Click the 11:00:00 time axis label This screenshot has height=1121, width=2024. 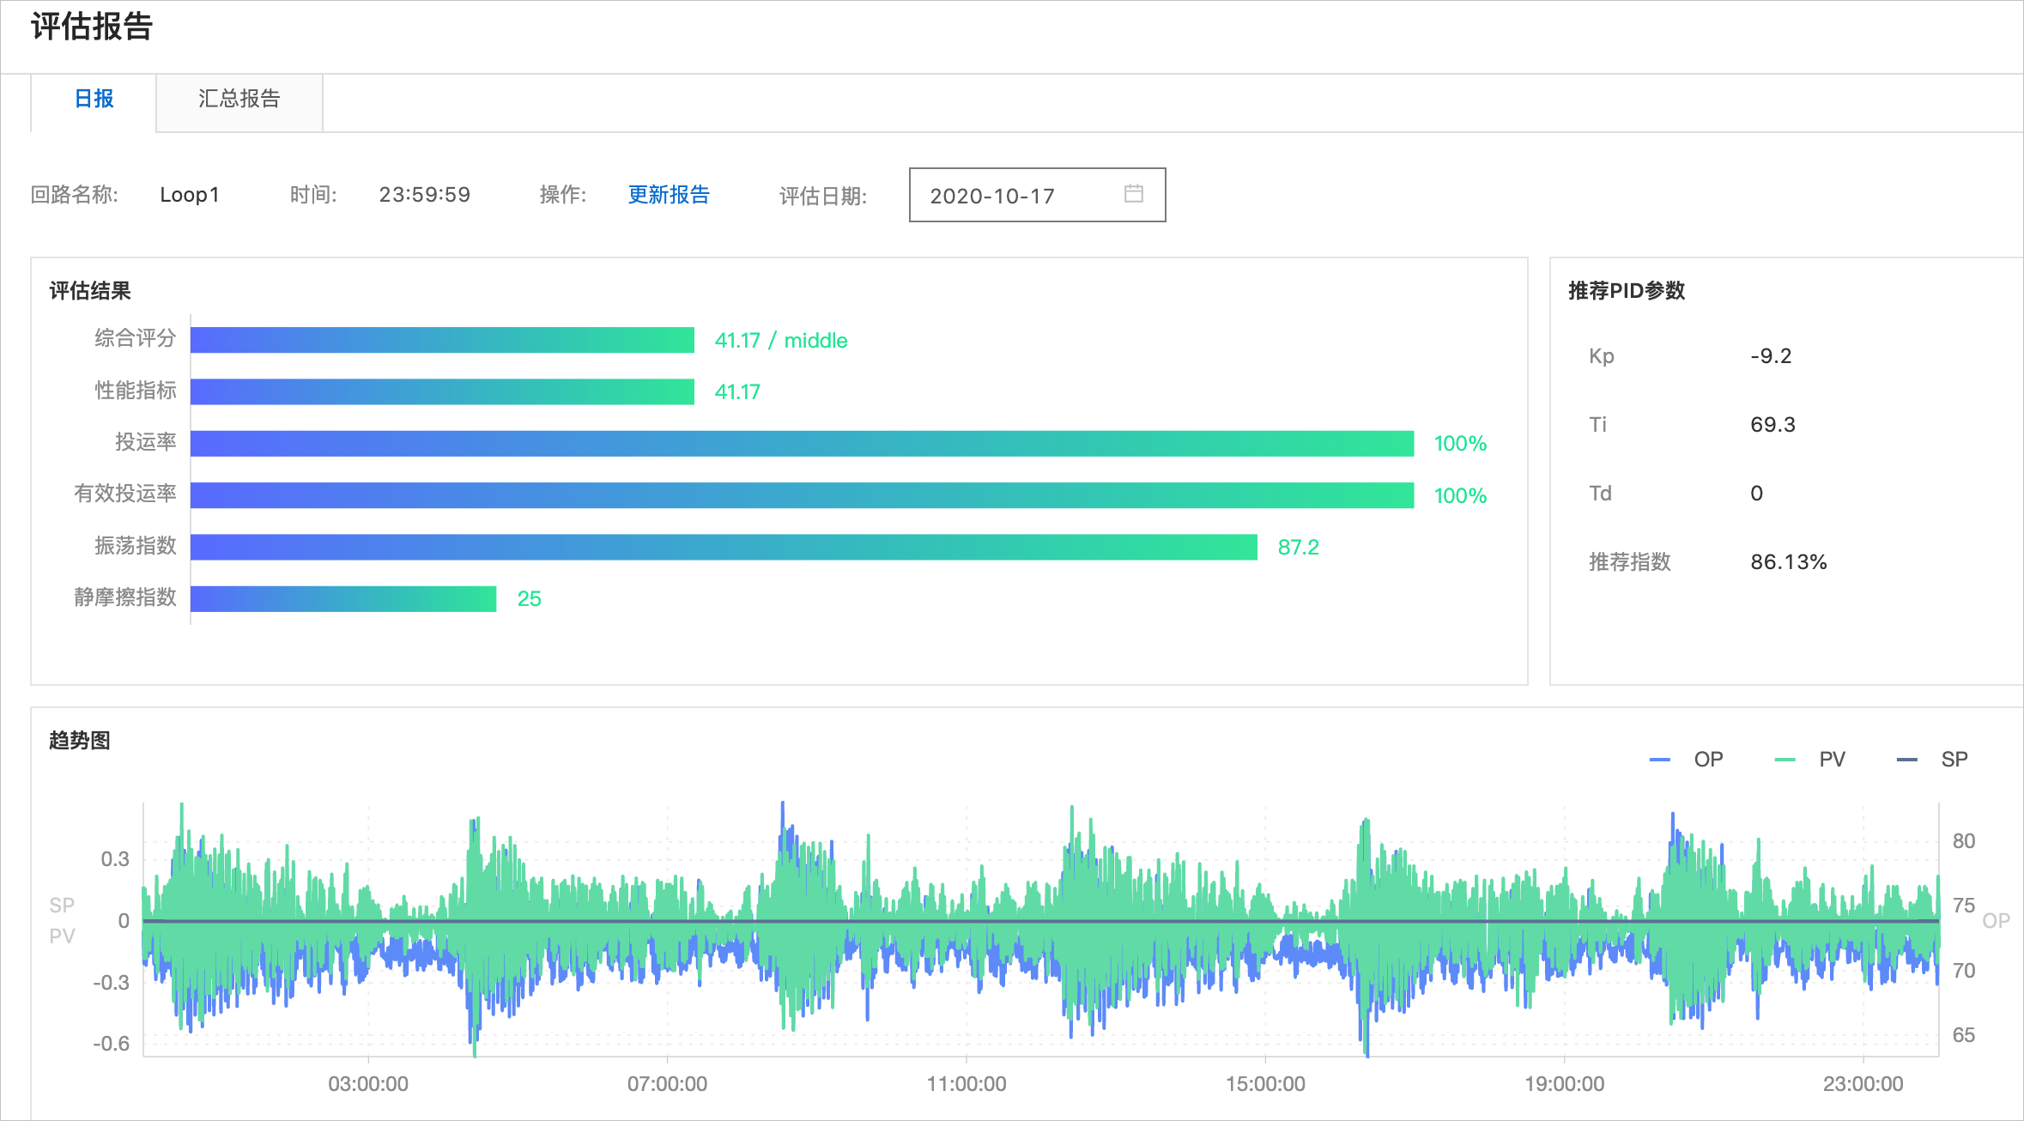pyautogui.click(x=967, y=1084)
